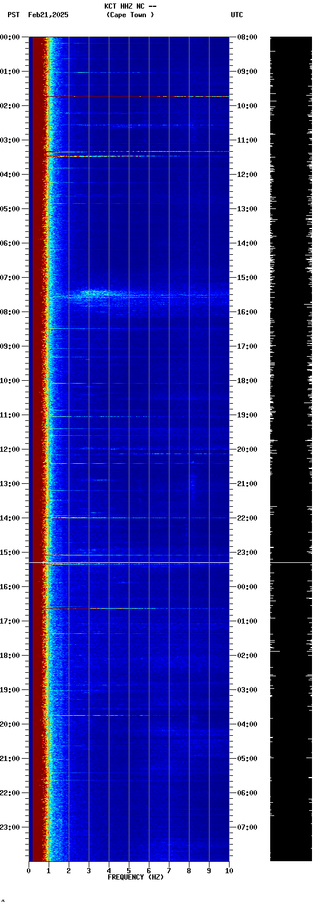Click the PST 11:00 time label

tap(10, 415)
